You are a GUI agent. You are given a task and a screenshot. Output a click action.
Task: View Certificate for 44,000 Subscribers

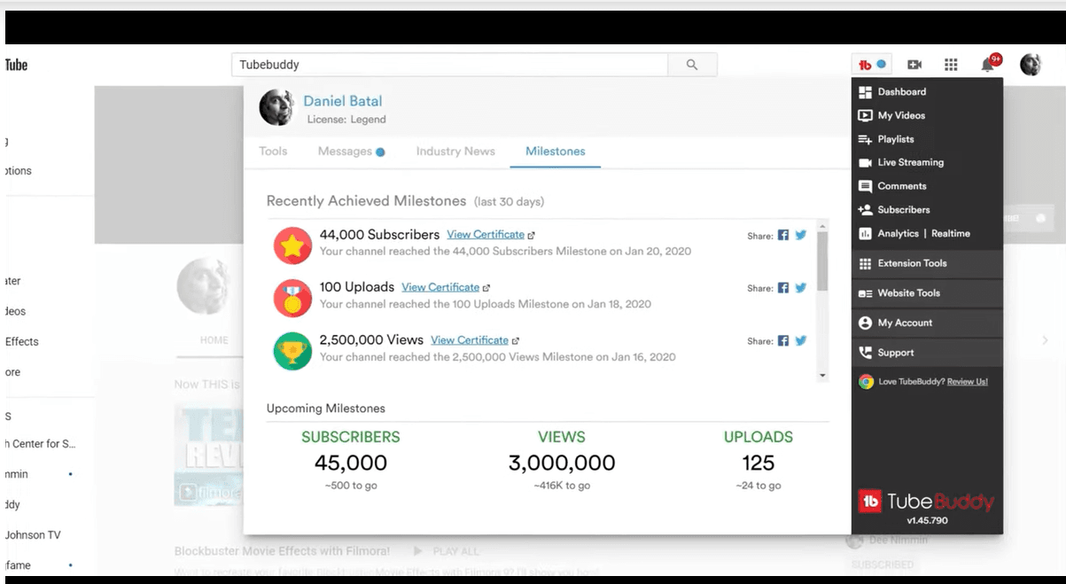(x=486, y=235)
